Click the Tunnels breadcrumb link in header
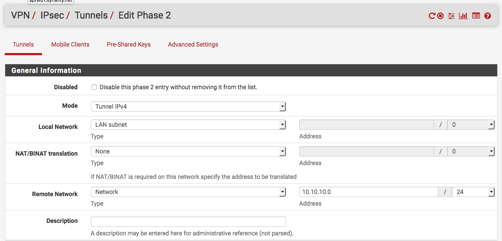This screenshot has height=241, width=502. tap(91, 16)
